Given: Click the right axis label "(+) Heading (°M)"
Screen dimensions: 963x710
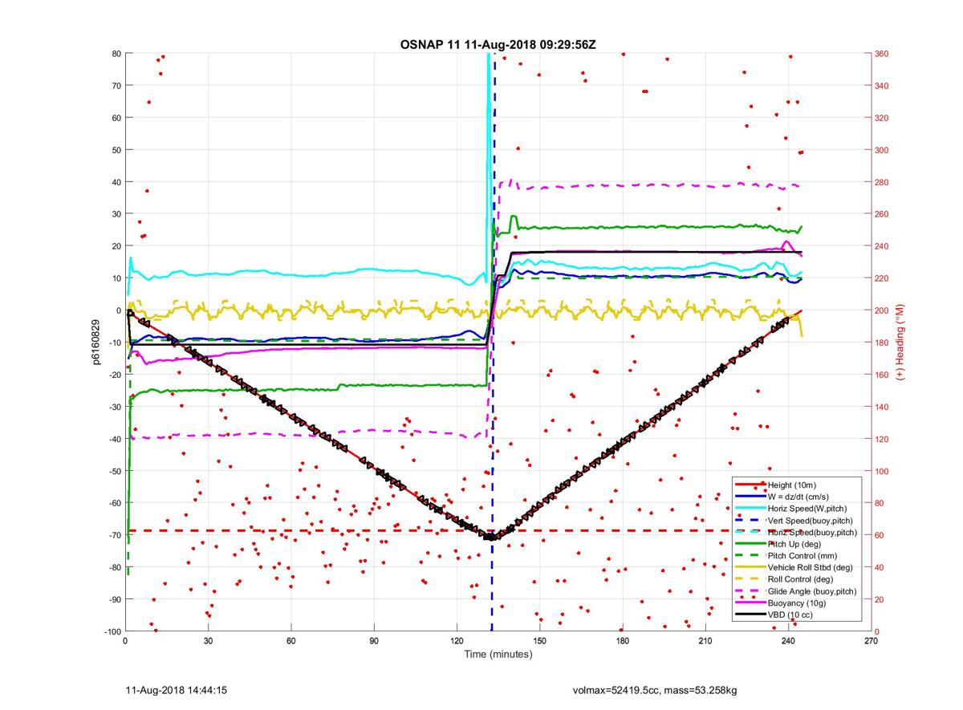Looking at the screenshot, I should (x=900, y=343).
